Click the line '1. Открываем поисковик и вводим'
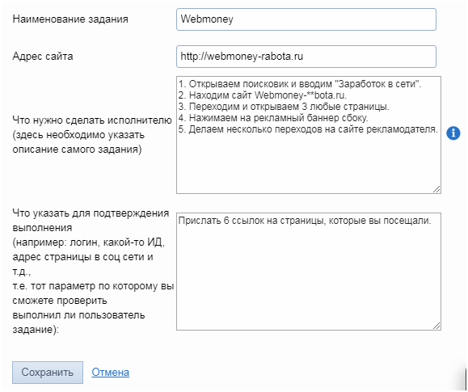Image resolution: width=468 pixels, height=392 pixels. point(255,84)
